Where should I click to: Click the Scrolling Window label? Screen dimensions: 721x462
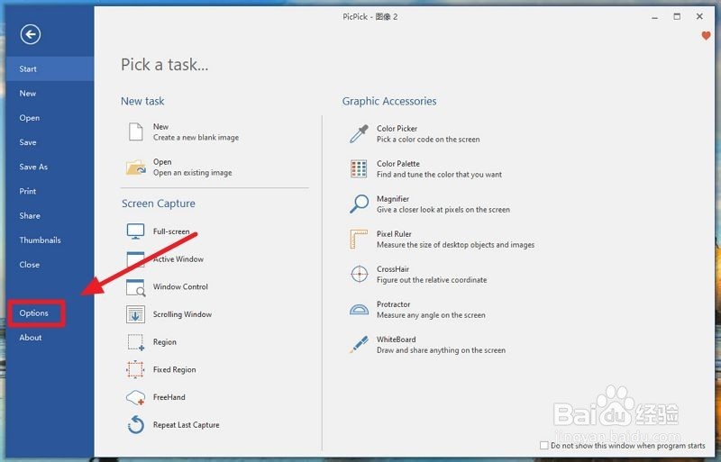(x=182, y=314)
